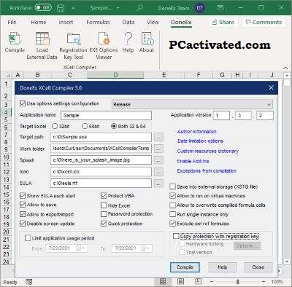Open Exceptions from compilation link

(x=207, y=170)
